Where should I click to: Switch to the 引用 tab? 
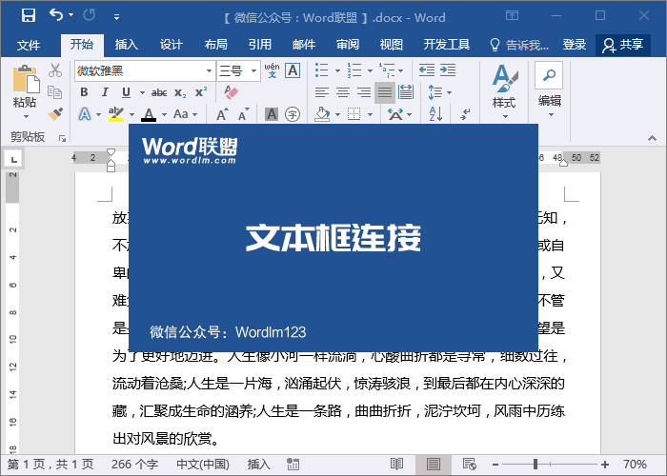(x=260, y=45)
